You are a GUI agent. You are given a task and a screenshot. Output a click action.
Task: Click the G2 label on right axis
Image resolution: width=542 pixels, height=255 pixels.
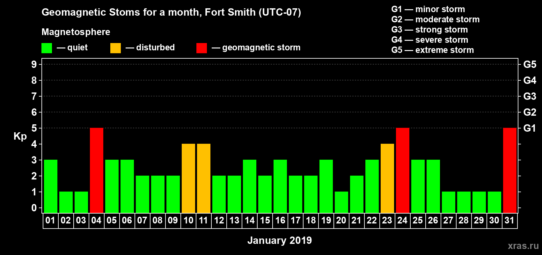(530, 112)
